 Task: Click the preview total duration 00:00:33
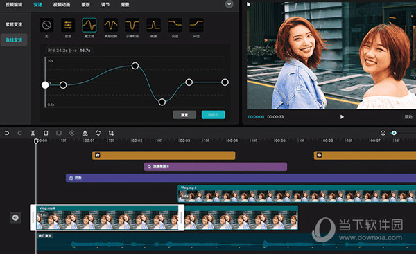click(275, 117)
